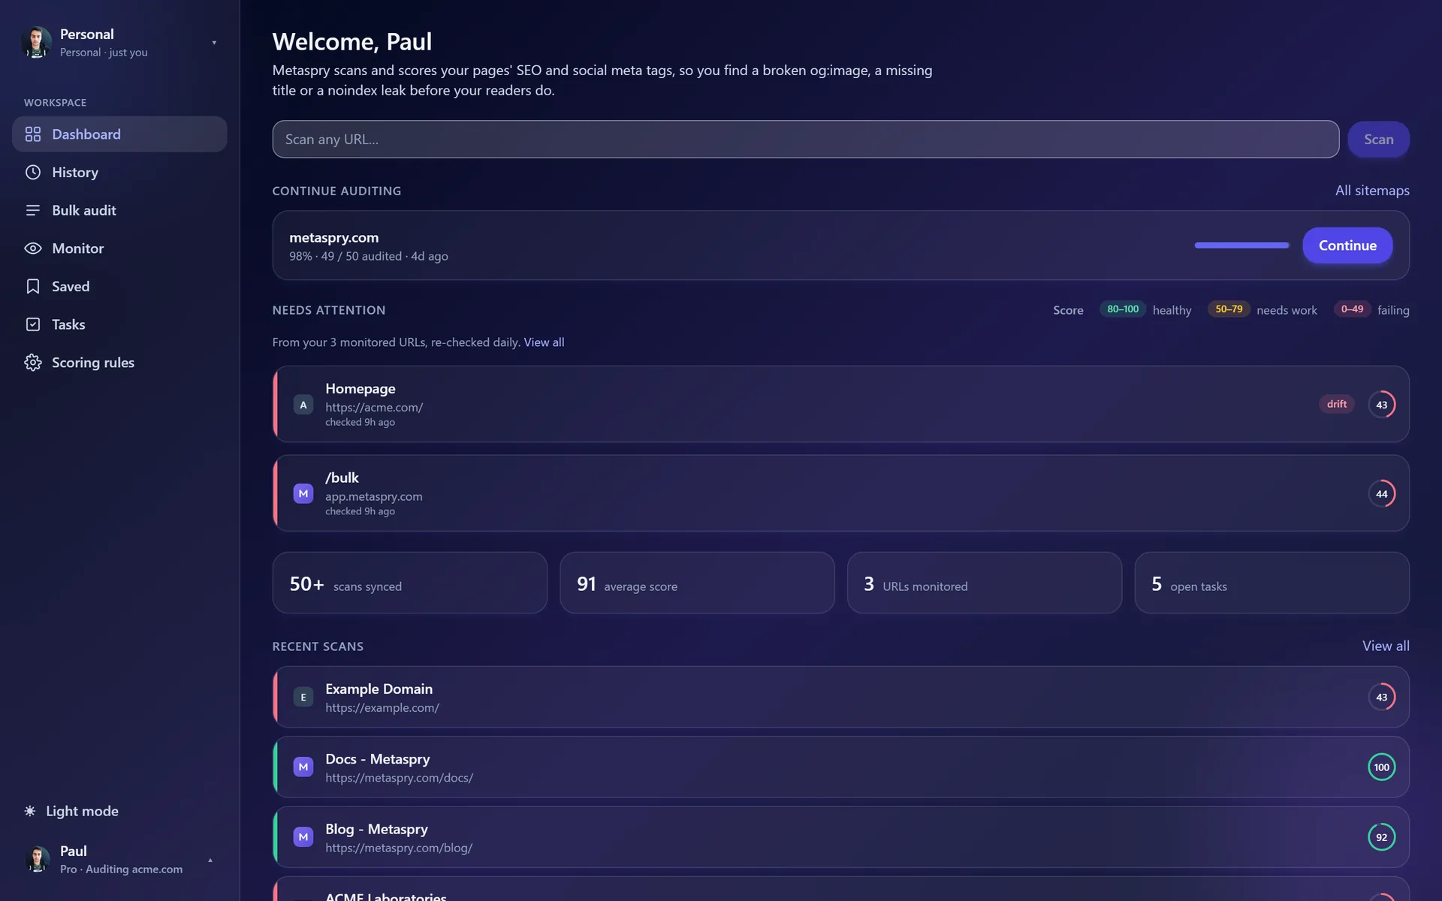Click score ring 100 on Docs row
The width and height of the screenshot is (1442, 901).
pos(1382,767)
